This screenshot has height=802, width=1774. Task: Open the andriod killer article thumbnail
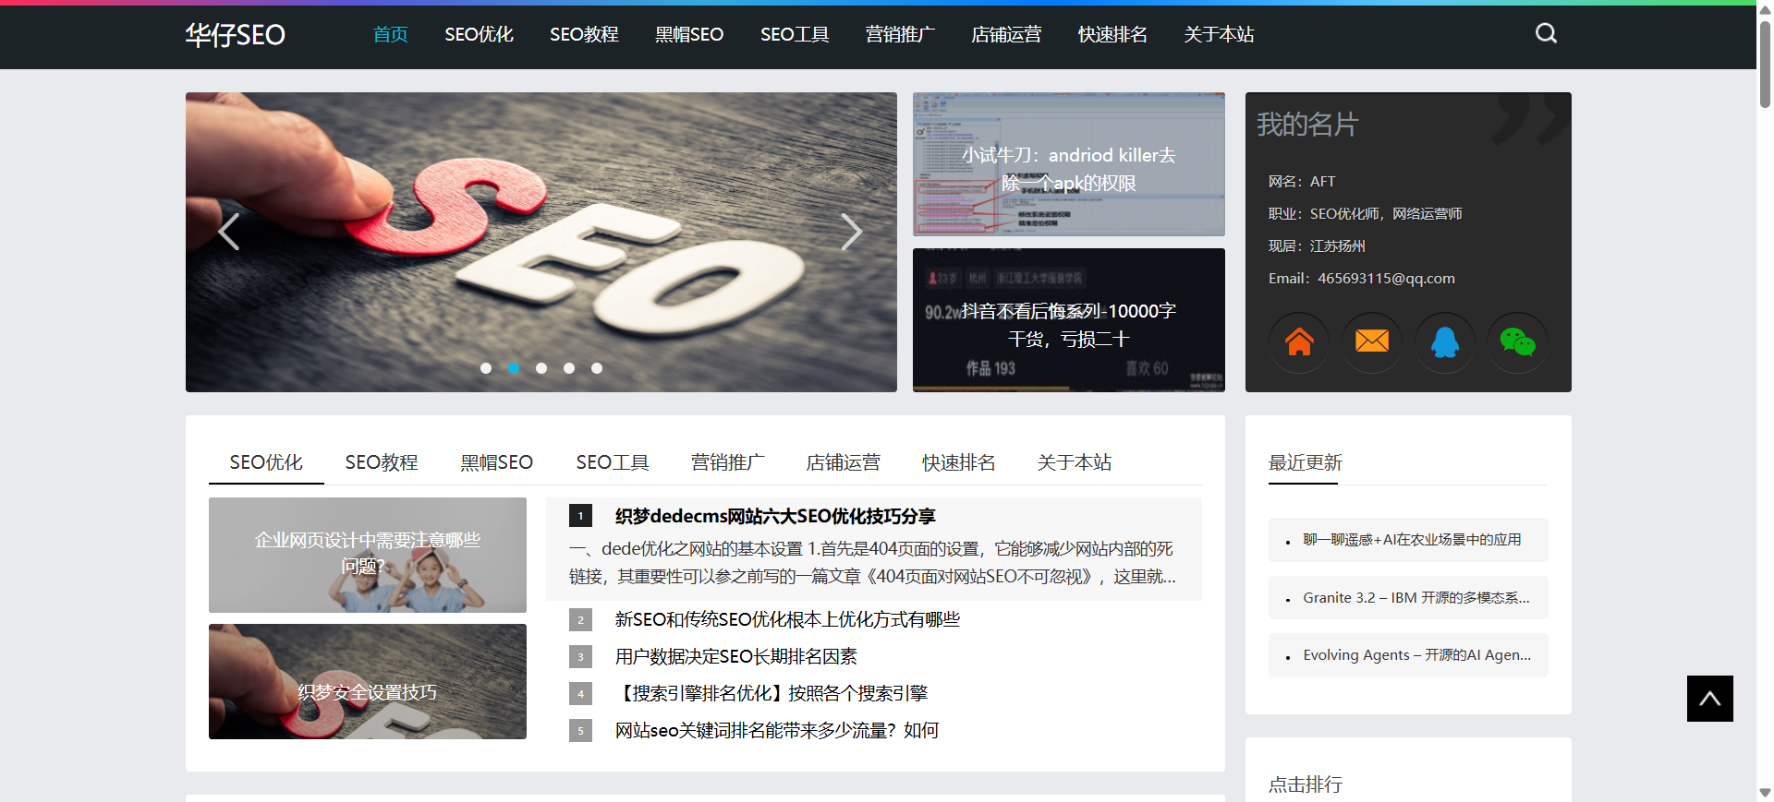[x=1068, y=164]
